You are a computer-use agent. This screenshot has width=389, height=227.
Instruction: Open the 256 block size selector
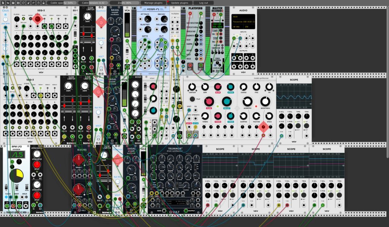(249, 27)
